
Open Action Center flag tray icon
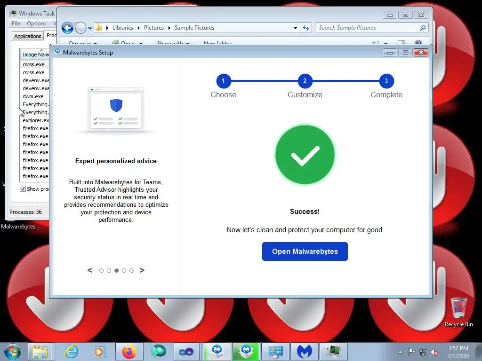pos(411,352)
